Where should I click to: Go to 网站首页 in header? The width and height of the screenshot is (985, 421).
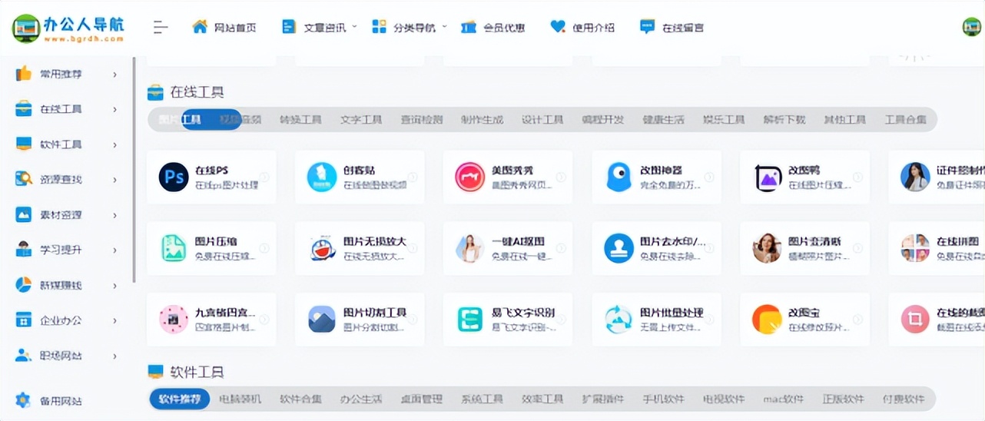tap(235, 28)
